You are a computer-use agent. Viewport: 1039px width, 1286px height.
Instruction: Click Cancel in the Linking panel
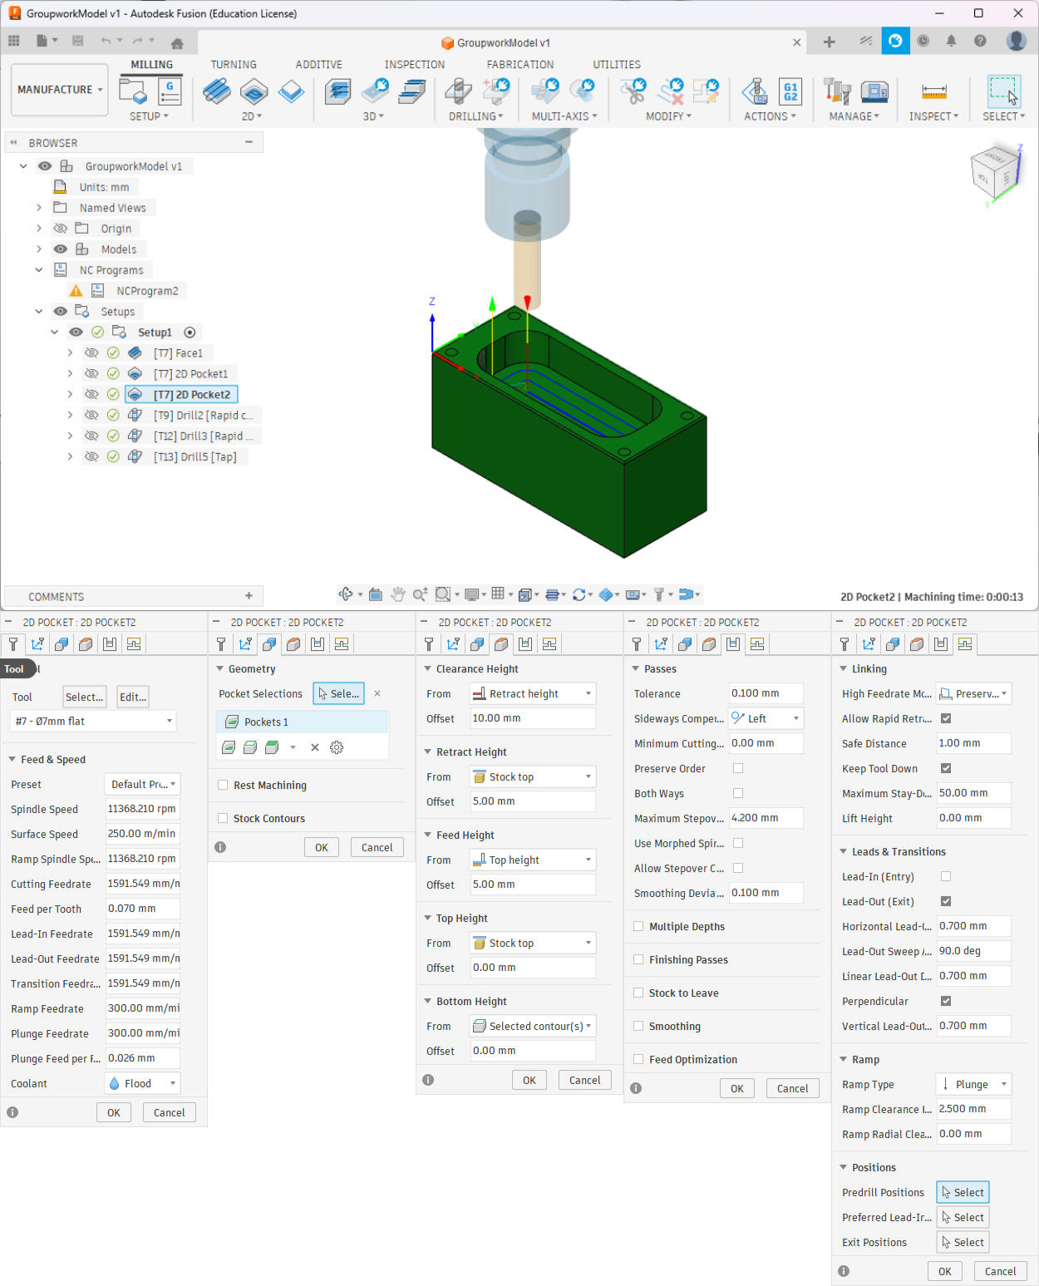click(x=1001, y=1271)
